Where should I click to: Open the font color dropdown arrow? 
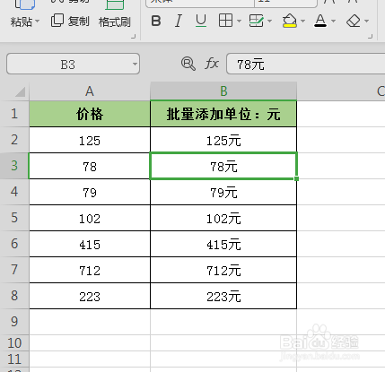[333, 21]
